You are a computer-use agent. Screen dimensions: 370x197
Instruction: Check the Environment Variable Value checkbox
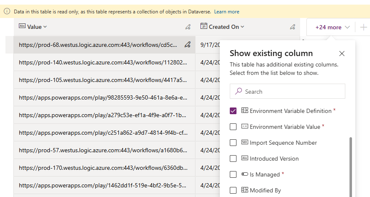233,127
